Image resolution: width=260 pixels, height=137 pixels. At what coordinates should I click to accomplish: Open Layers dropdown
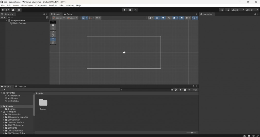238,10
